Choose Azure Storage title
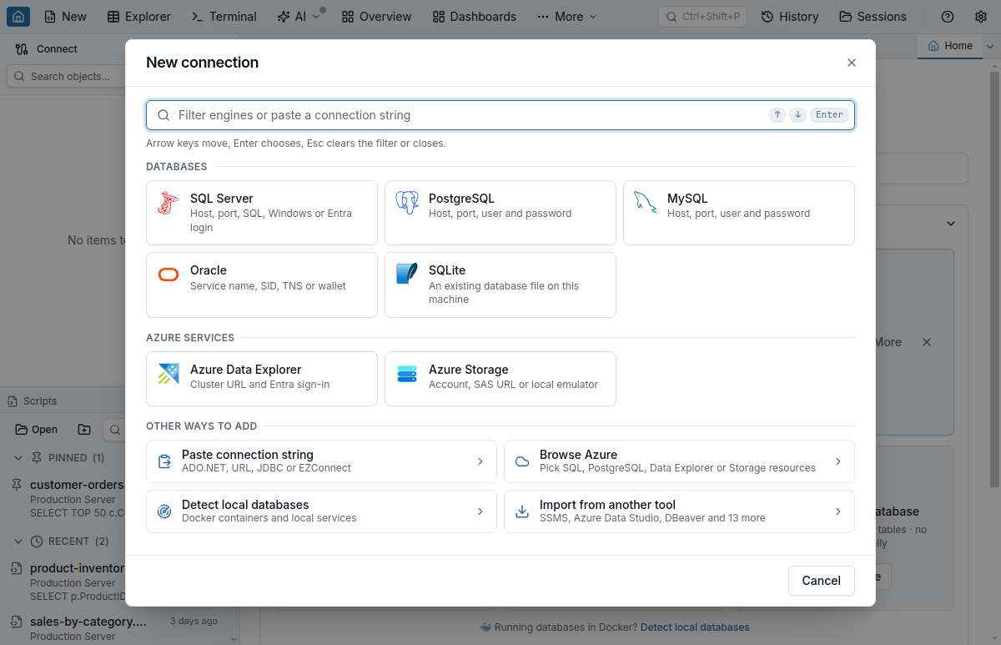 tap(469, 370)
